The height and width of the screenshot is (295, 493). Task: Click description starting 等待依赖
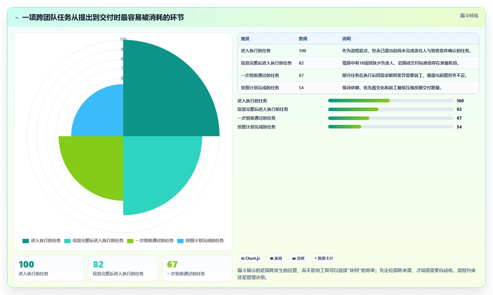click(x=392, y=88)
